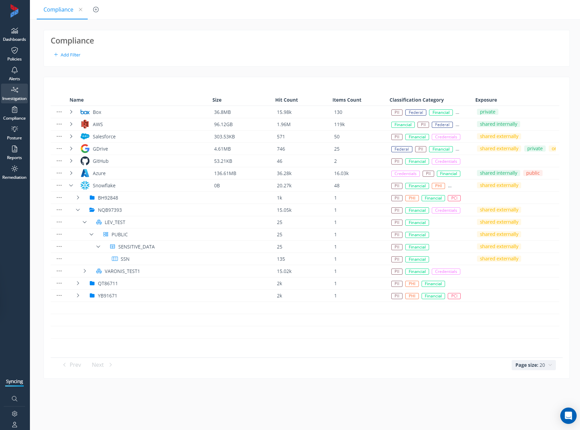
Task: Open the Page size dropdown
Action: pos(533,365)
